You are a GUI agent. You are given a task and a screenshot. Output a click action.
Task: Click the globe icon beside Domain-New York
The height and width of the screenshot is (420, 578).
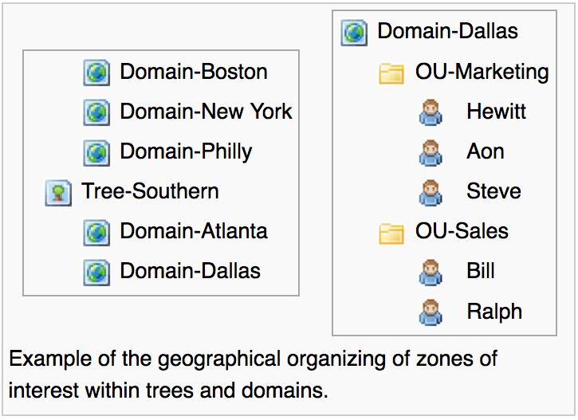(x=96, y=112)
